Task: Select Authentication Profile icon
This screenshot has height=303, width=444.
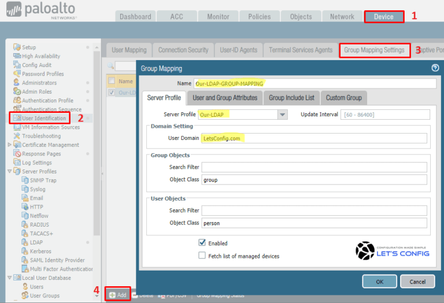Action: [17, 100]
